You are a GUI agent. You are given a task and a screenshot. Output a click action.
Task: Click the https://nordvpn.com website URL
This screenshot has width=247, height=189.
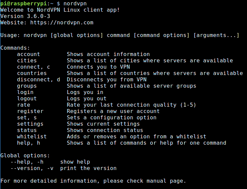click(62, 23)
